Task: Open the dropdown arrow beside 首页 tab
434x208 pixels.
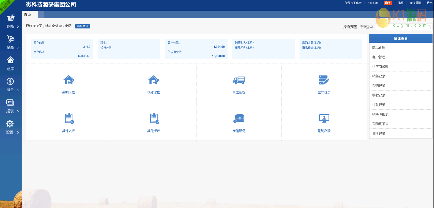Action: pyautogui.click(x=41, y=14)
